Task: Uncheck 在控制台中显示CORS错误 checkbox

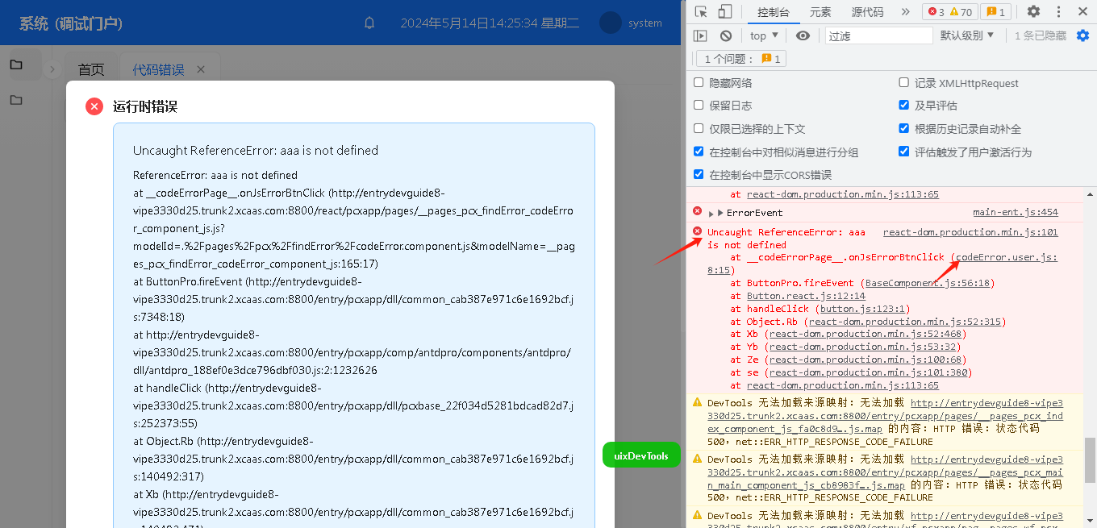Action: click(699, 175)
